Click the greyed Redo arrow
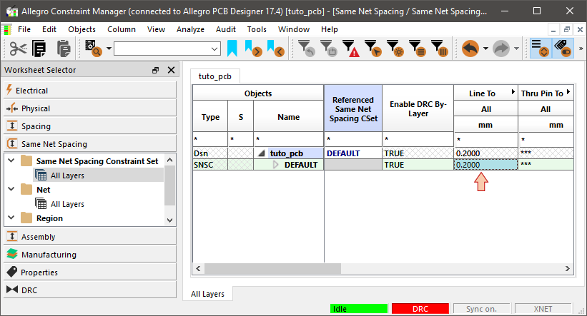Image resolution: width=587 pixels, height=316 pixels. 501,49
